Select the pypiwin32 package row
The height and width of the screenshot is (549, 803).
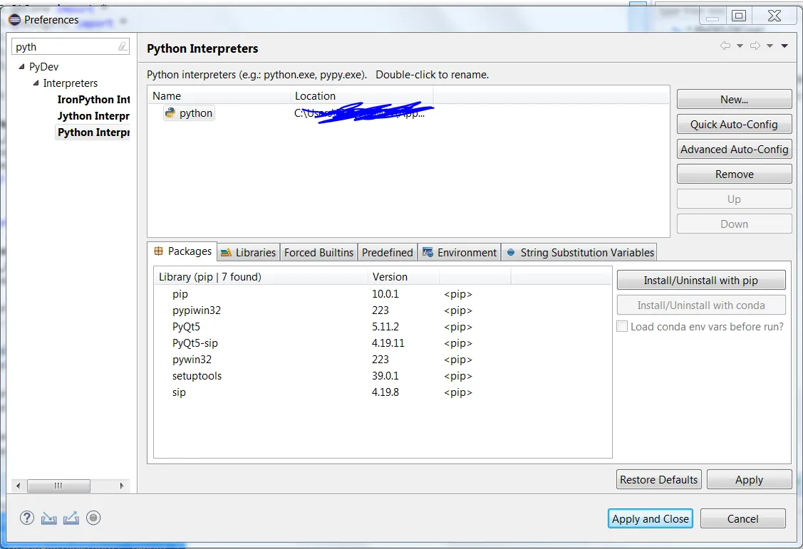tap(383, 310)
